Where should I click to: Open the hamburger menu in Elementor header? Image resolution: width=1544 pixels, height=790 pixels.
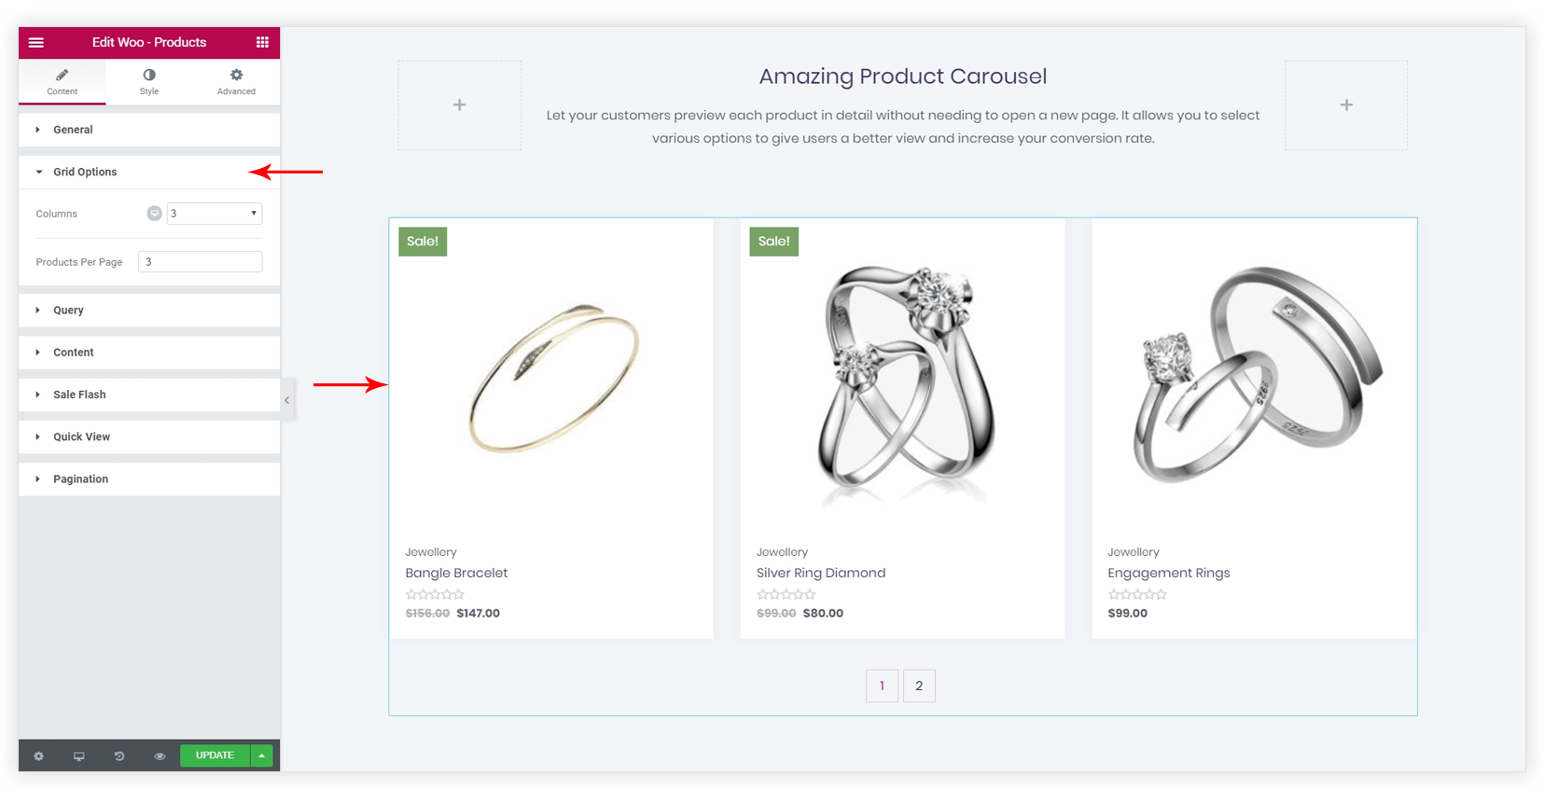pyautogui.click(x=36, y=42)
